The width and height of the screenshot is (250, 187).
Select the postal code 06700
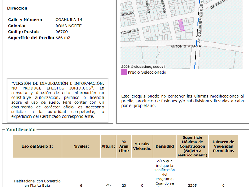pyautogui.click(x=62, y=32)
